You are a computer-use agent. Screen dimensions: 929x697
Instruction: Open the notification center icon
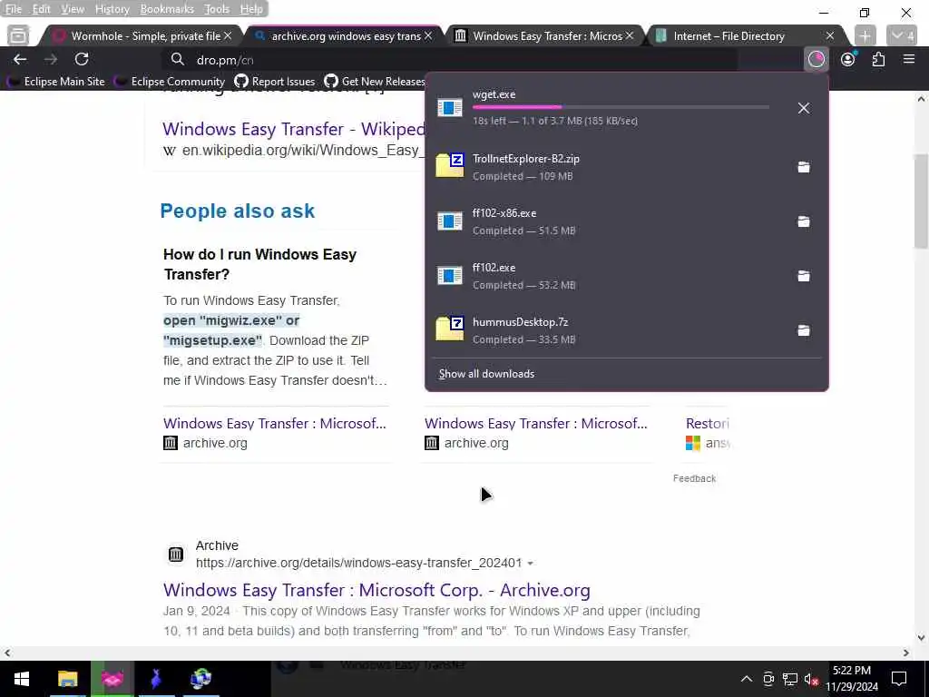point(899,679)
